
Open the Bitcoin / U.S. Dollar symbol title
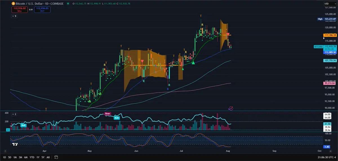pos(40,4)
